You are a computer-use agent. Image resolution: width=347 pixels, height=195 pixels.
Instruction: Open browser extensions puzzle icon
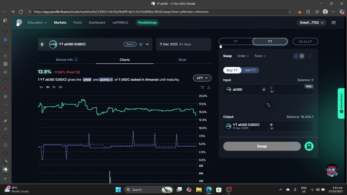pos(308,12)
